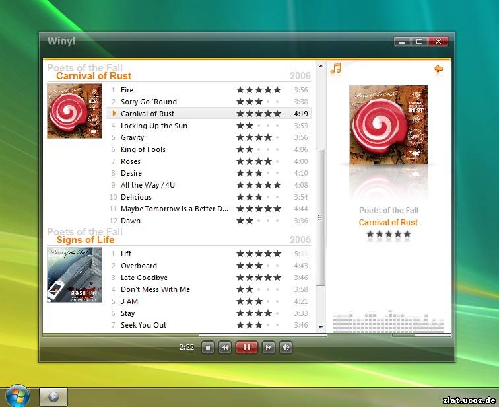Viewport: 499px width, 407px height.
Task: Click the 2006 album year label
Action: (300, 76)
